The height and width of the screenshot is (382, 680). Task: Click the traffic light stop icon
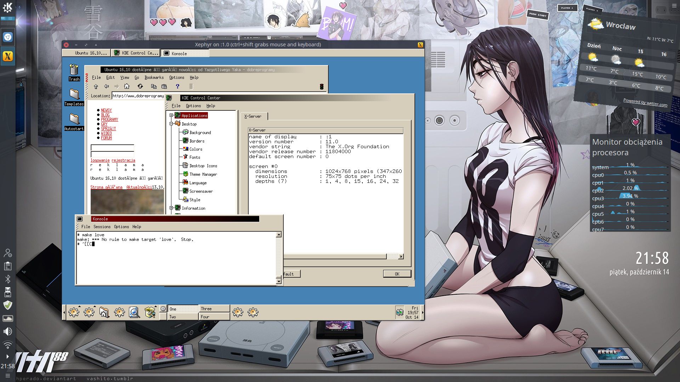pyautogui.click(x=322, y=87)
